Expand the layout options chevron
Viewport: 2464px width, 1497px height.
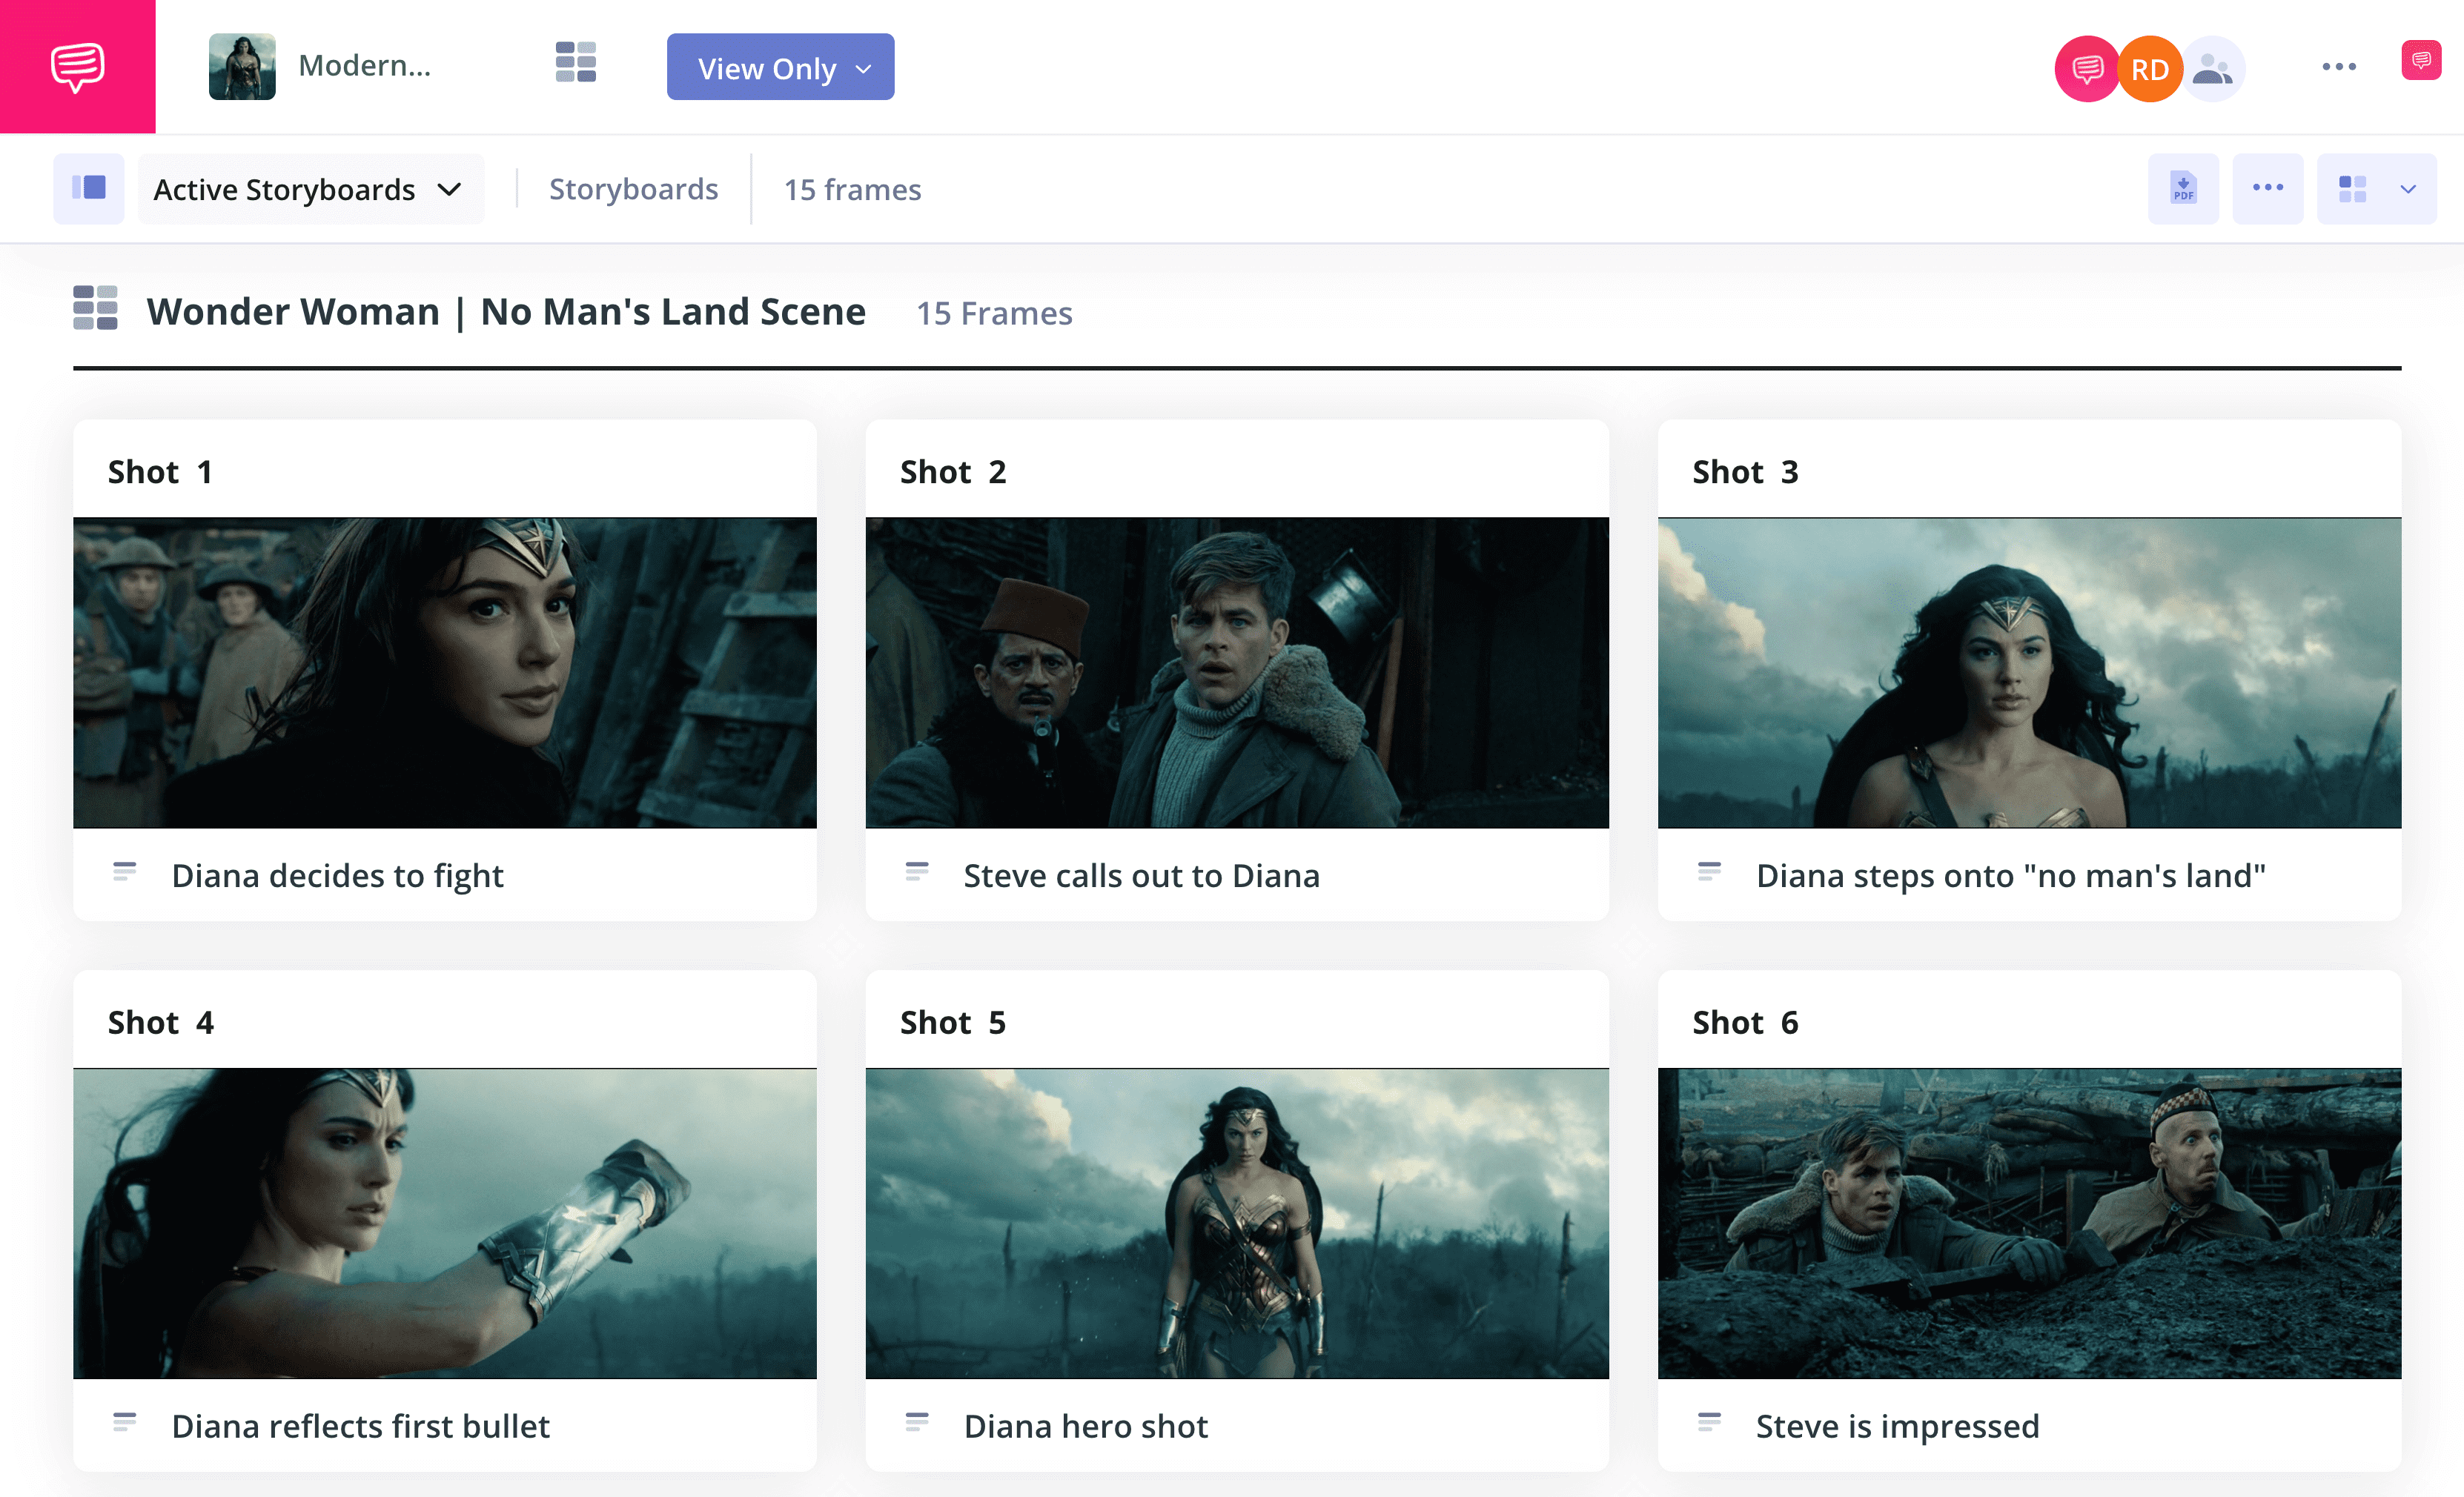click(x=2408, y=189)
